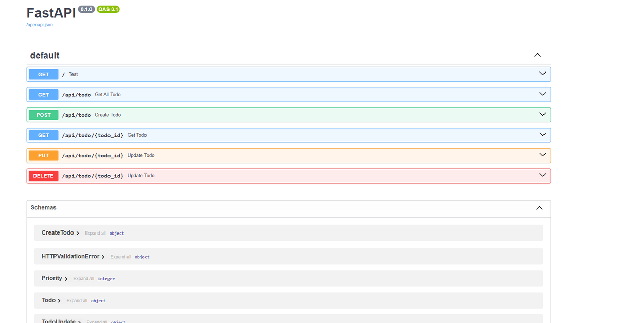Click the FastAPI title
This screenshot has height=323, width=617.
[x=51, y=13]
